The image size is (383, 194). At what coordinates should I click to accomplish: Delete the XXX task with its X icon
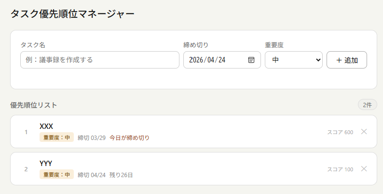[x=364, y=131]
